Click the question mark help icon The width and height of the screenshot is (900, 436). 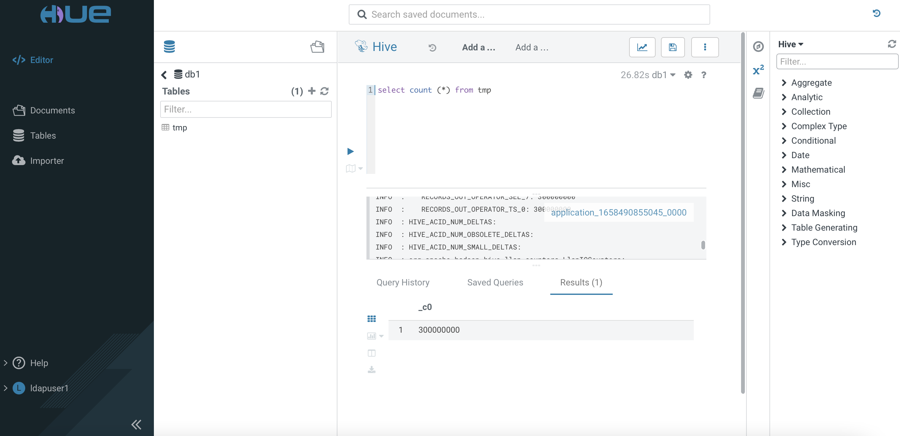(704, 75)
